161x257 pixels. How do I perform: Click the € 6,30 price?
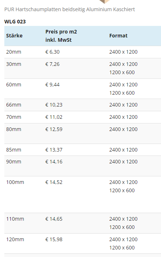click(x=53, y=52)
